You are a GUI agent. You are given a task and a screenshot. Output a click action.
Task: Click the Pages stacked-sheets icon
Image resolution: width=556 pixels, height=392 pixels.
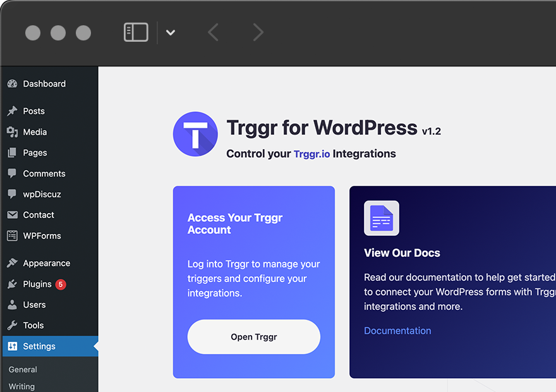[12, 152]
